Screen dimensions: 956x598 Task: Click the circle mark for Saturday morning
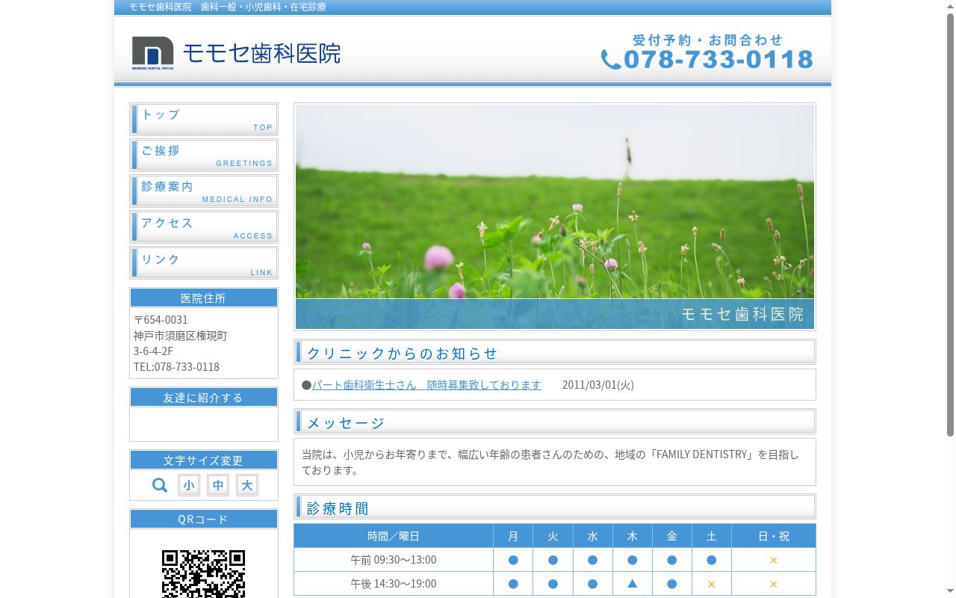pyautogui.click(x=712, y=560)
